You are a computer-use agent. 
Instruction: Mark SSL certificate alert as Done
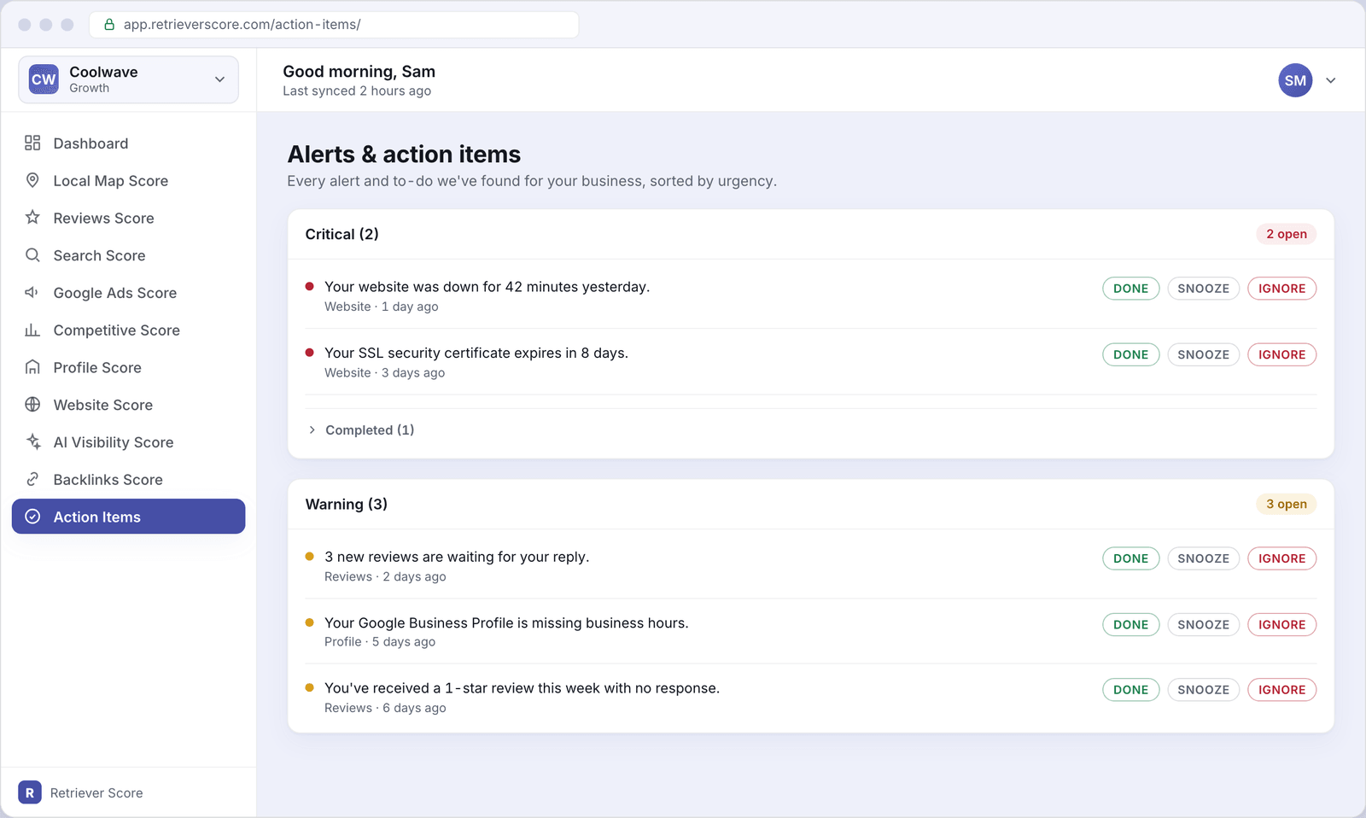[x=1130, y=354]
